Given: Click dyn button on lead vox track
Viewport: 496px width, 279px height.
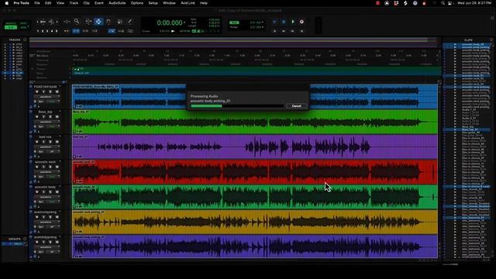Looking at the screenshot, I should point(41,152).
